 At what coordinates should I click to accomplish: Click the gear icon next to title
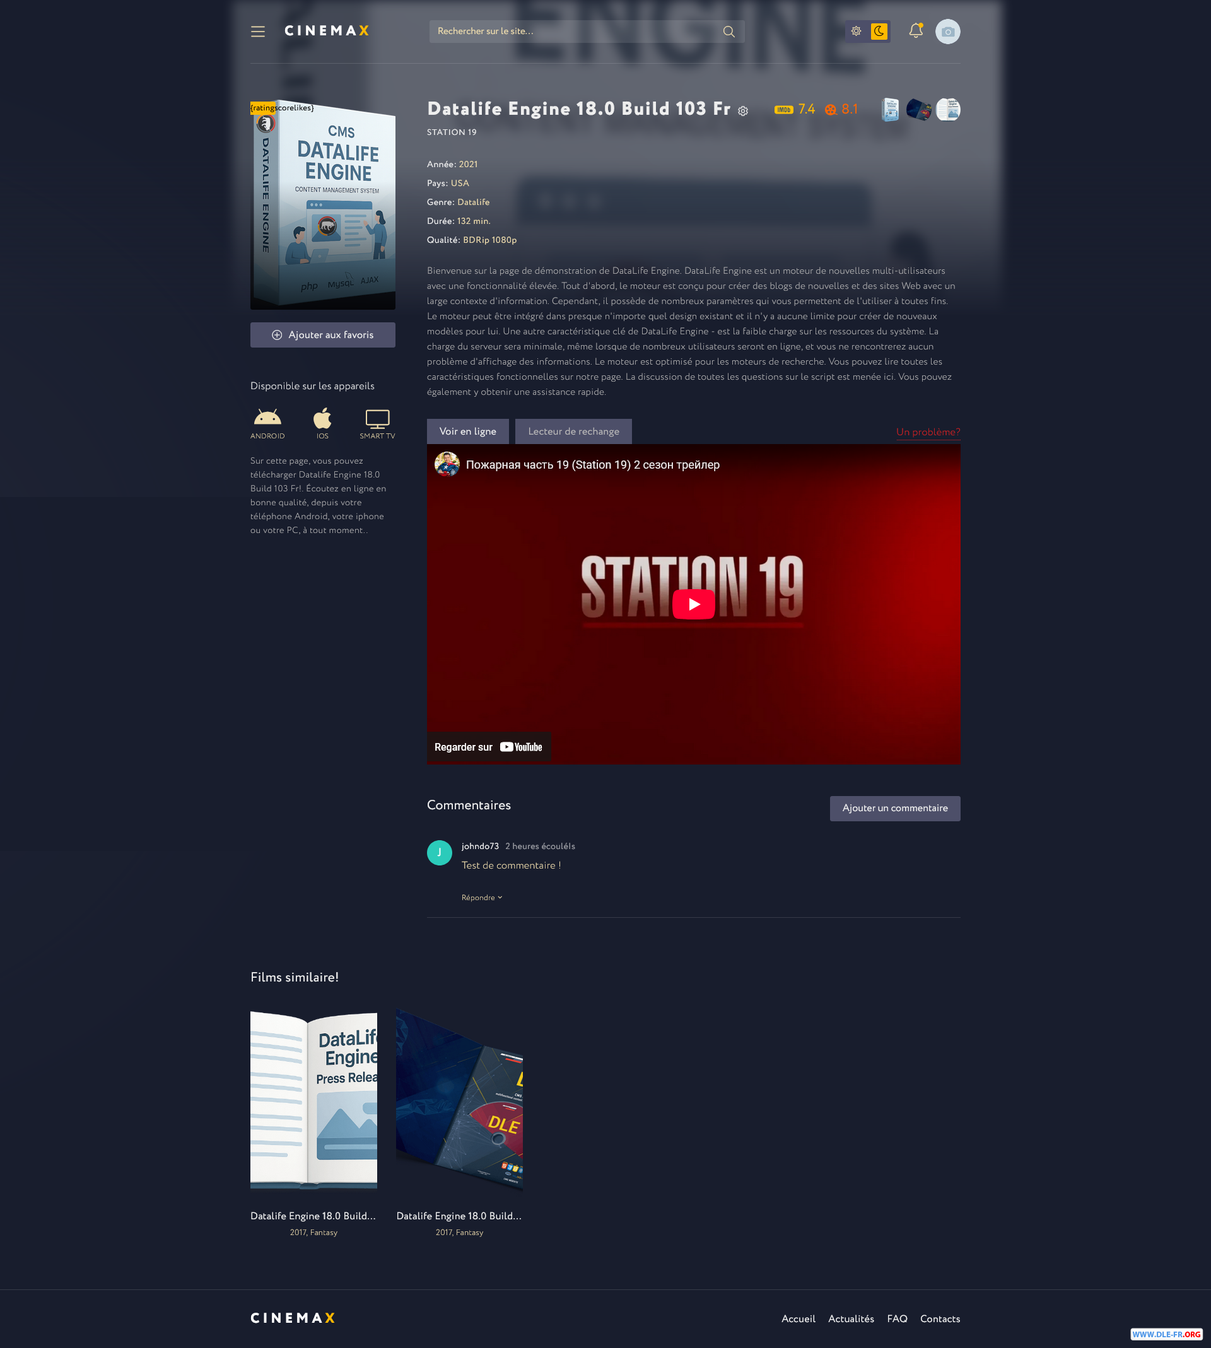click(742, 111)
